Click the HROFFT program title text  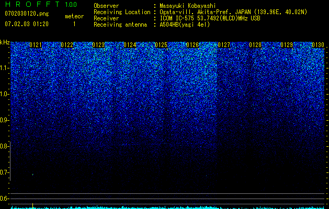(x=32, y=4)
